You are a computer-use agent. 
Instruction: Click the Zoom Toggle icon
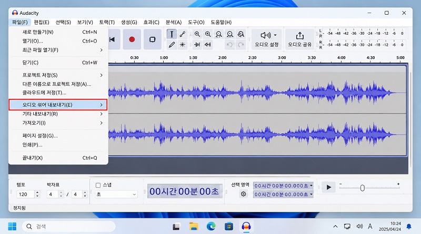click(x=241, y=34)
